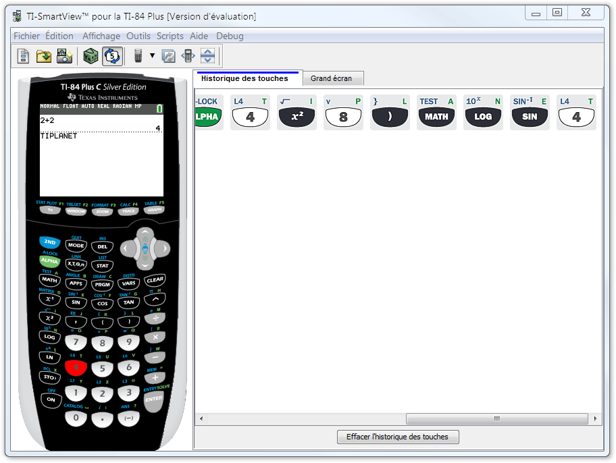Tap the X,T,θ,n key on calculator
616x463 pixels.
[x=76, y=265]
